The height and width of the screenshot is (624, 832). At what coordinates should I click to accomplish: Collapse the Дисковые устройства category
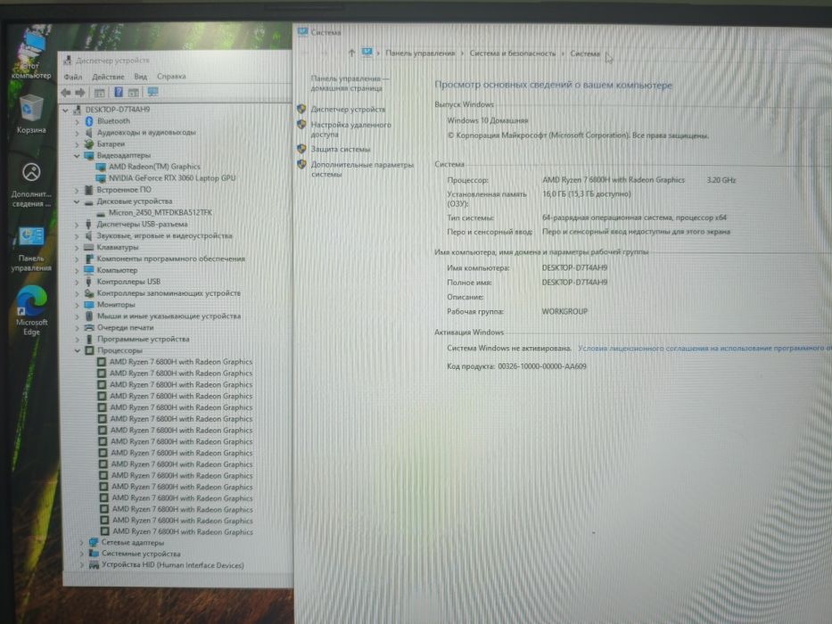pyautogui.click(x=77, y=201)
